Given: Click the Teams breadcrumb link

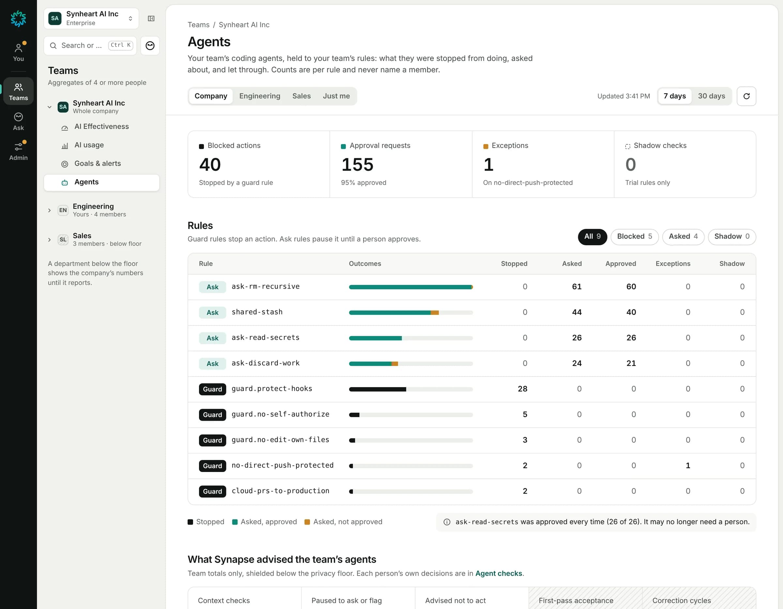Looking at the screenshot, I should tap(198, 25).
